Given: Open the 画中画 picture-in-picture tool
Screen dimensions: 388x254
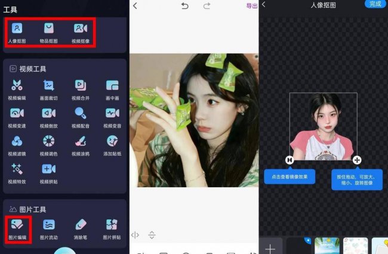Looking at the screenshot, I should (112, 89).
